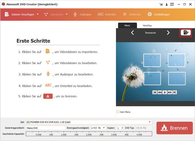
Task: Click the DVD Typ field
Action: 144,128
